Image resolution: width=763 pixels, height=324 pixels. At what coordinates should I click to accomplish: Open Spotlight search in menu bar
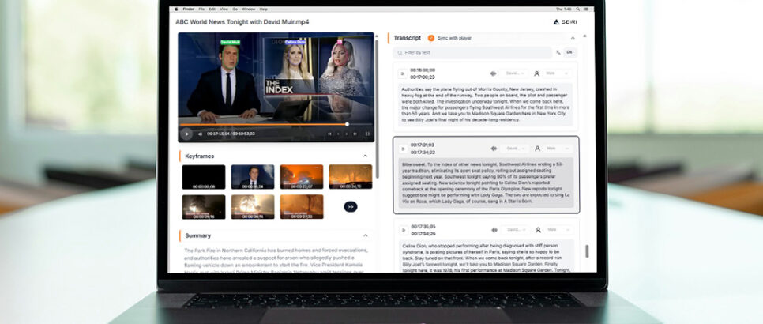tap(578, 9)
